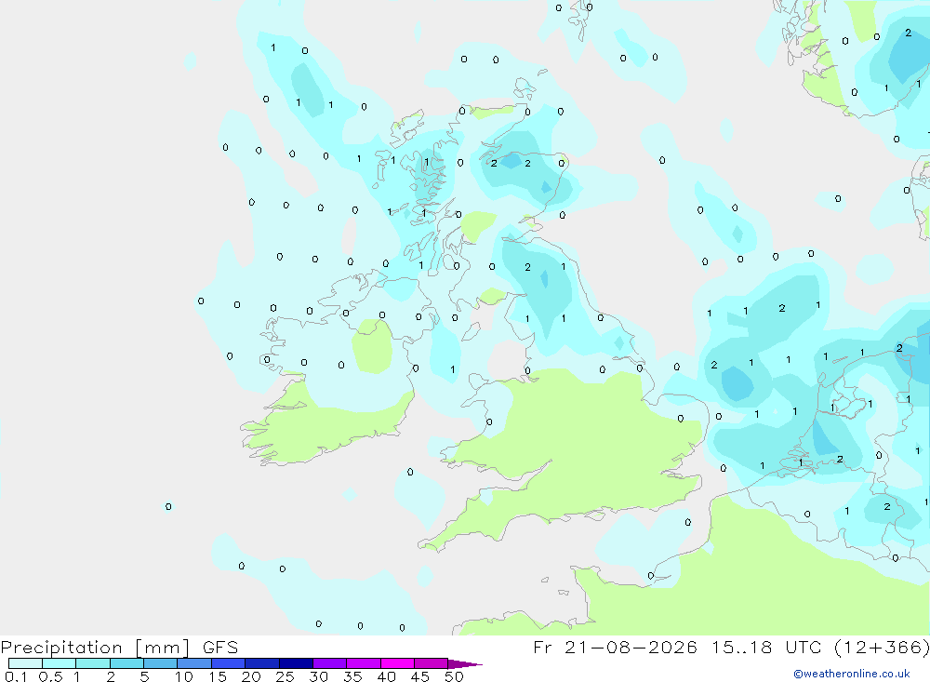Click the weatheronline.co.uk copyright link
This screenshot has width=930, height=682.
coord(851,674)
